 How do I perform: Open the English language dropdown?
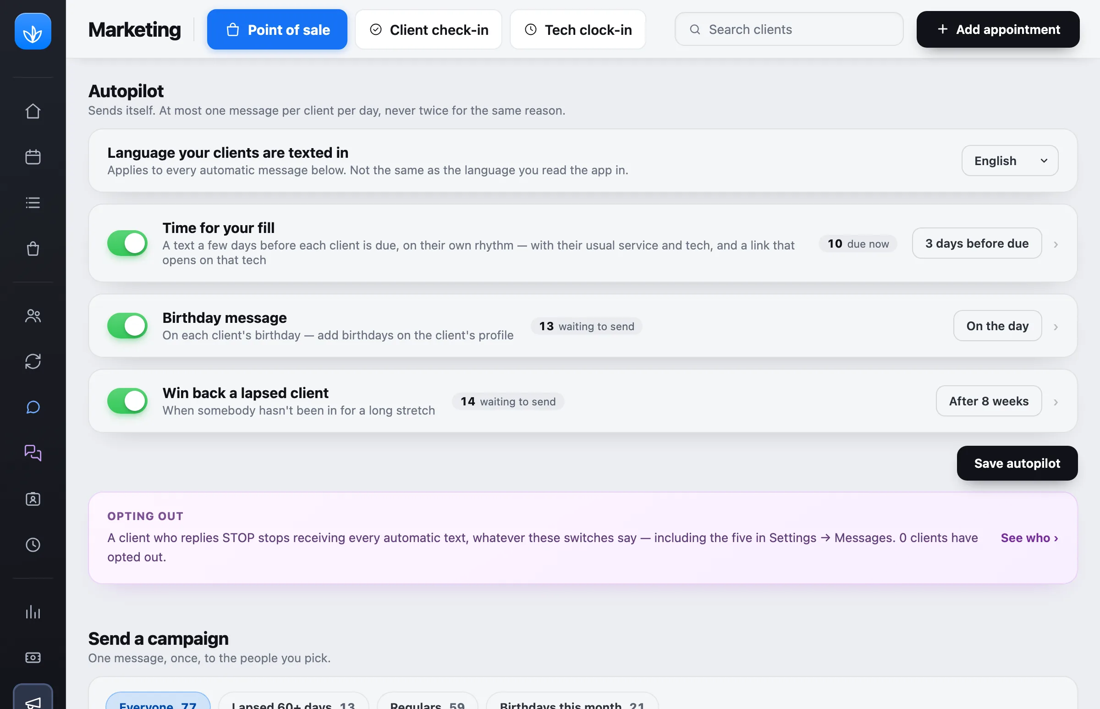[x=1010, y=161]
